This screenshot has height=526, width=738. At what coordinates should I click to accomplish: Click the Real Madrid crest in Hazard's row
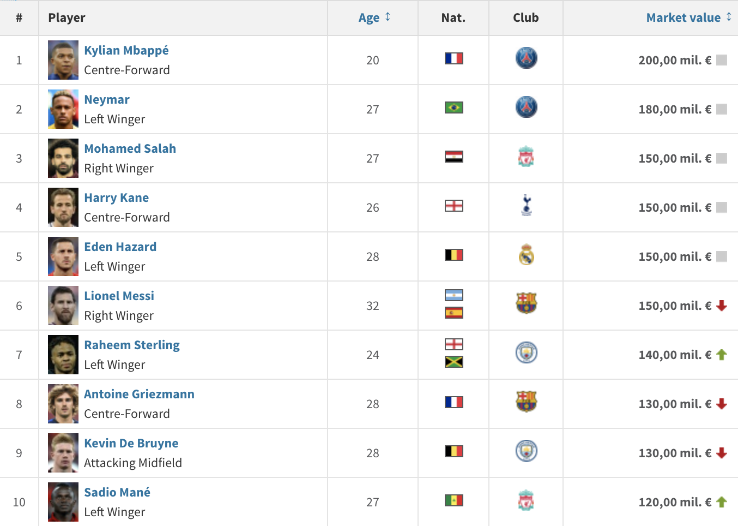point(526,255)
